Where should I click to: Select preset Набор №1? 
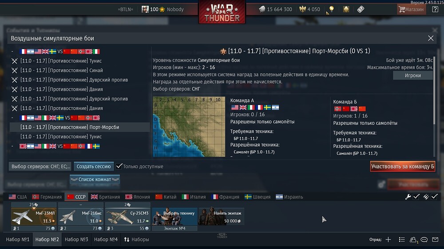18,239
